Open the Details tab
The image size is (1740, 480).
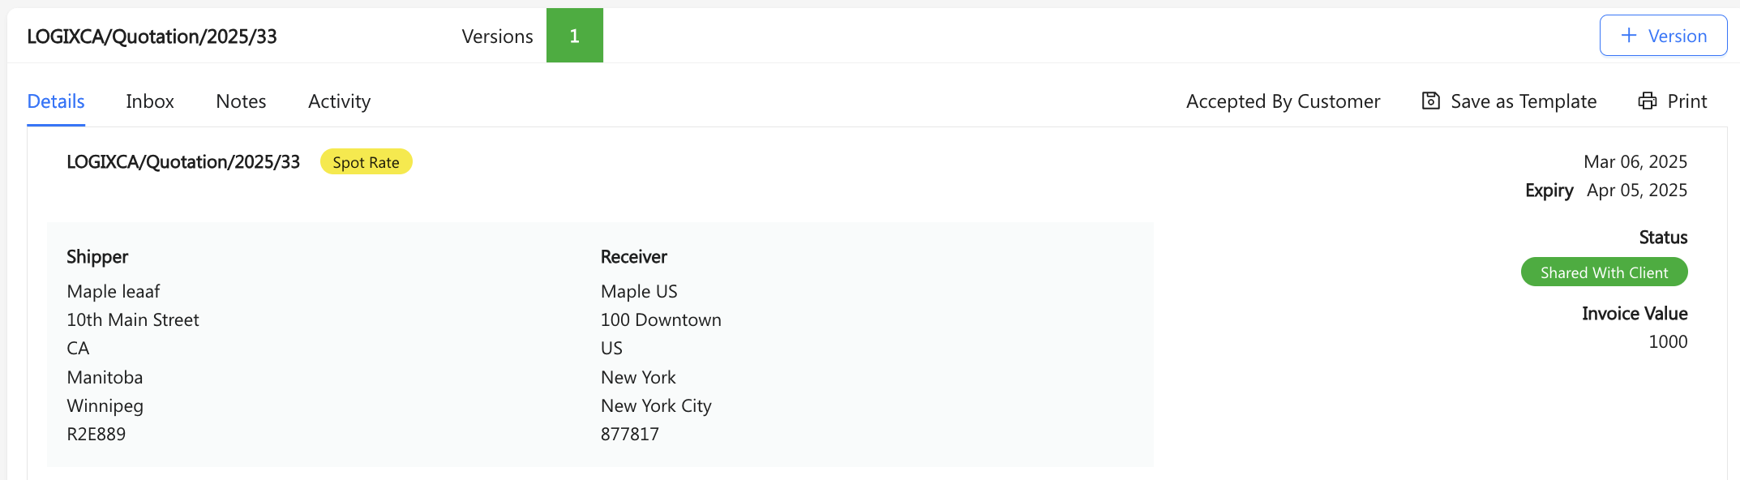coord(56,101)
